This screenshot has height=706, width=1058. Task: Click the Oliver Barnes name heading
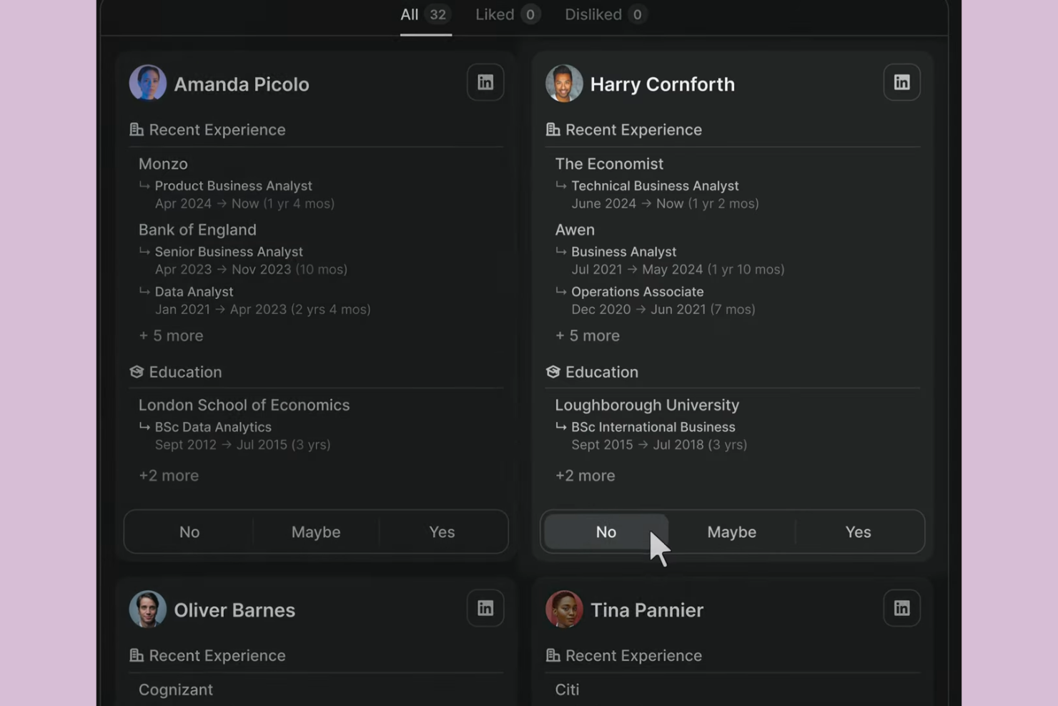[x=234, y=610]
